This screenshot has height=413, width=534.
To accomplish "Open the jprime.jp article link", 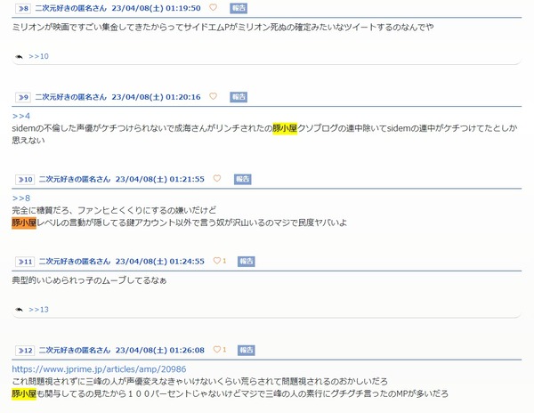I will [99, 369].
